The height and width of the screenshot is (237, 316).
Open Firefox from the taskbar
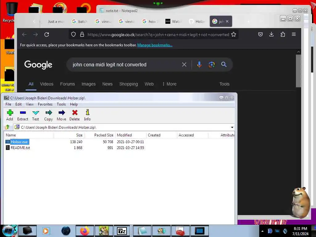click(85, 231)
